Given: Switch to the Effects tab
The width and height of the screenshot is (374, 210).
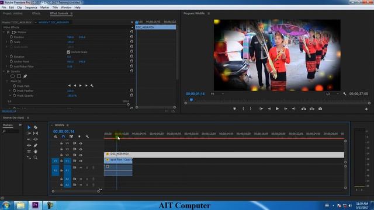Looking at the screenshot, I should click(x=36, y=13).
